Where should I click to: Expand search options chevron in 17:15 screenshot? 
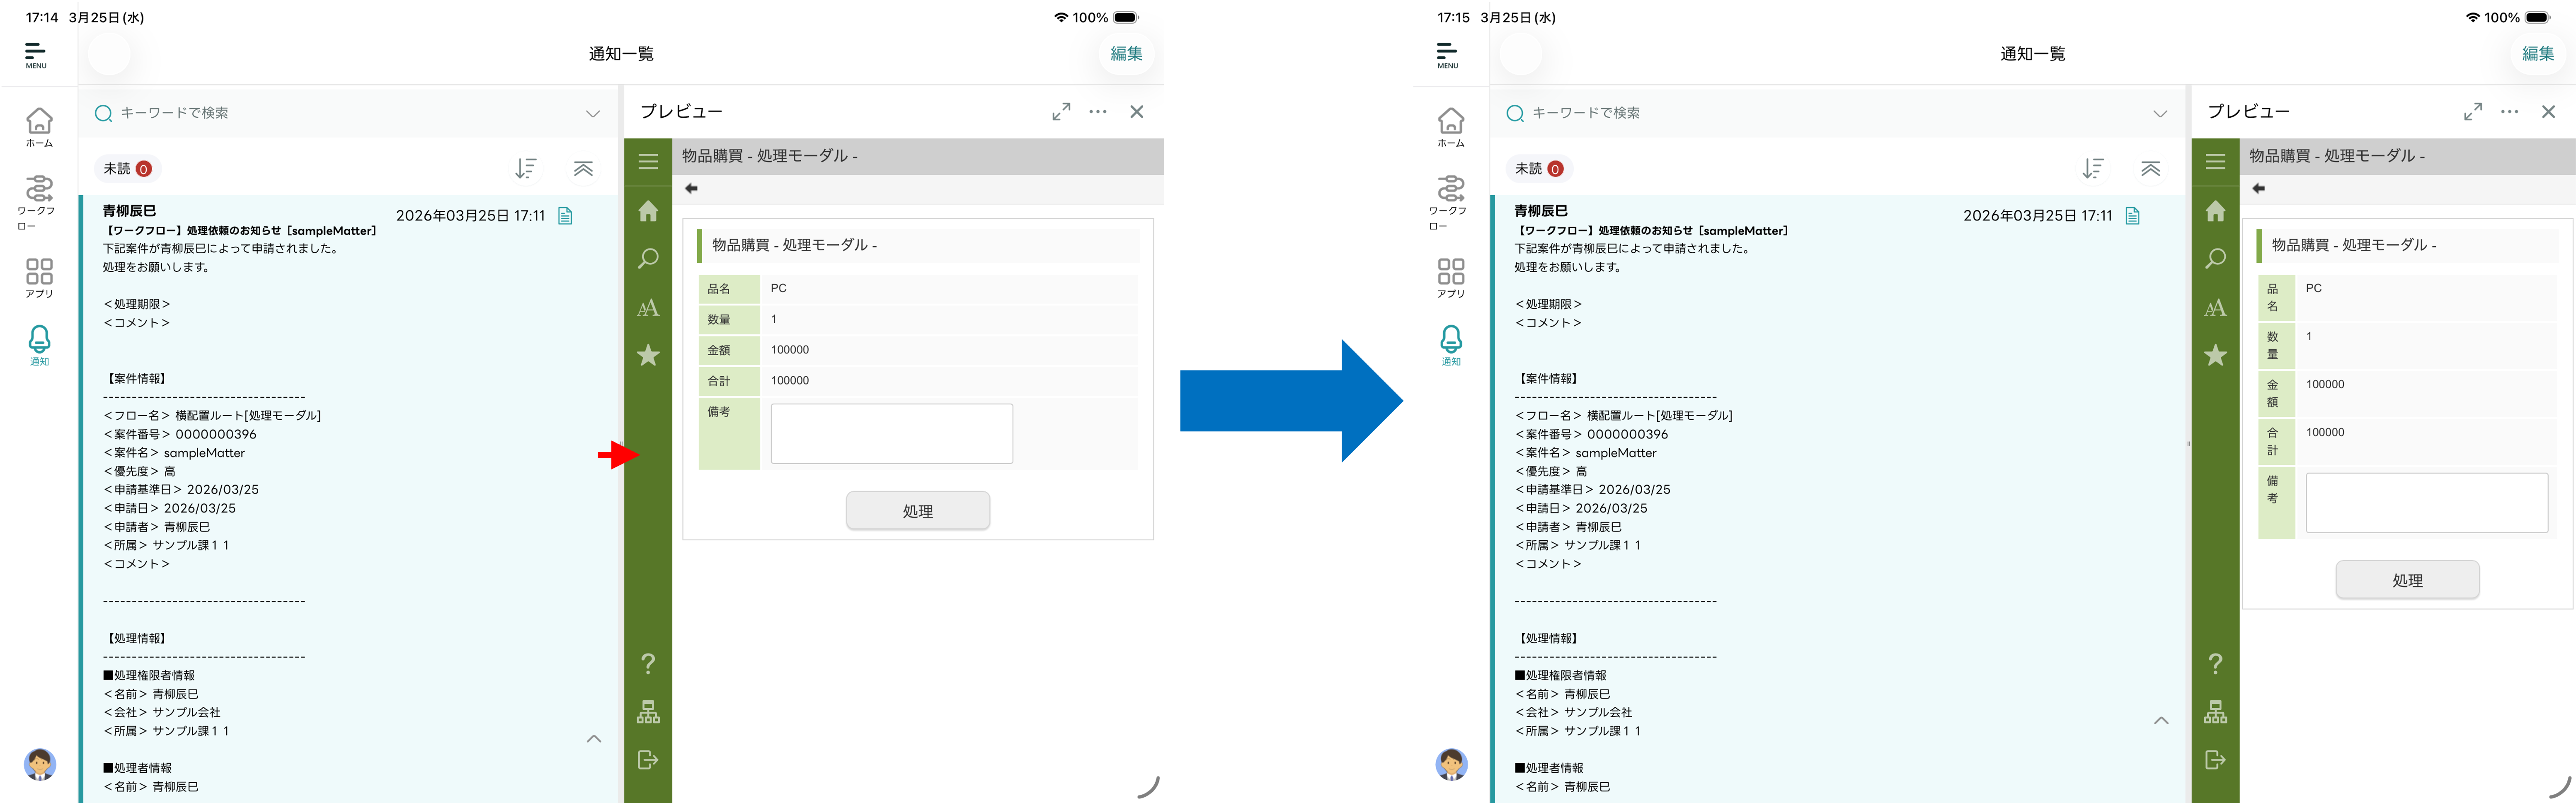coord(2160,114)
